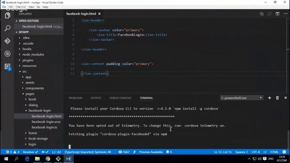The height and width of the screenshot is (163, 290).
Task: Switch to the PROBLEMS panel tab
Action: 76,98
